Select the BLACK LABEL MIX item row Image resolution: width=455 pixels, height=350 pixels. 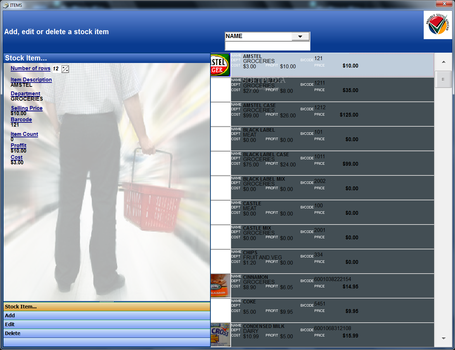click(322, 188)
